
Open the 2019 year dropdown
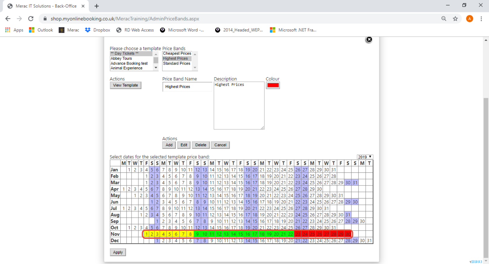click(x=365, y=157)
